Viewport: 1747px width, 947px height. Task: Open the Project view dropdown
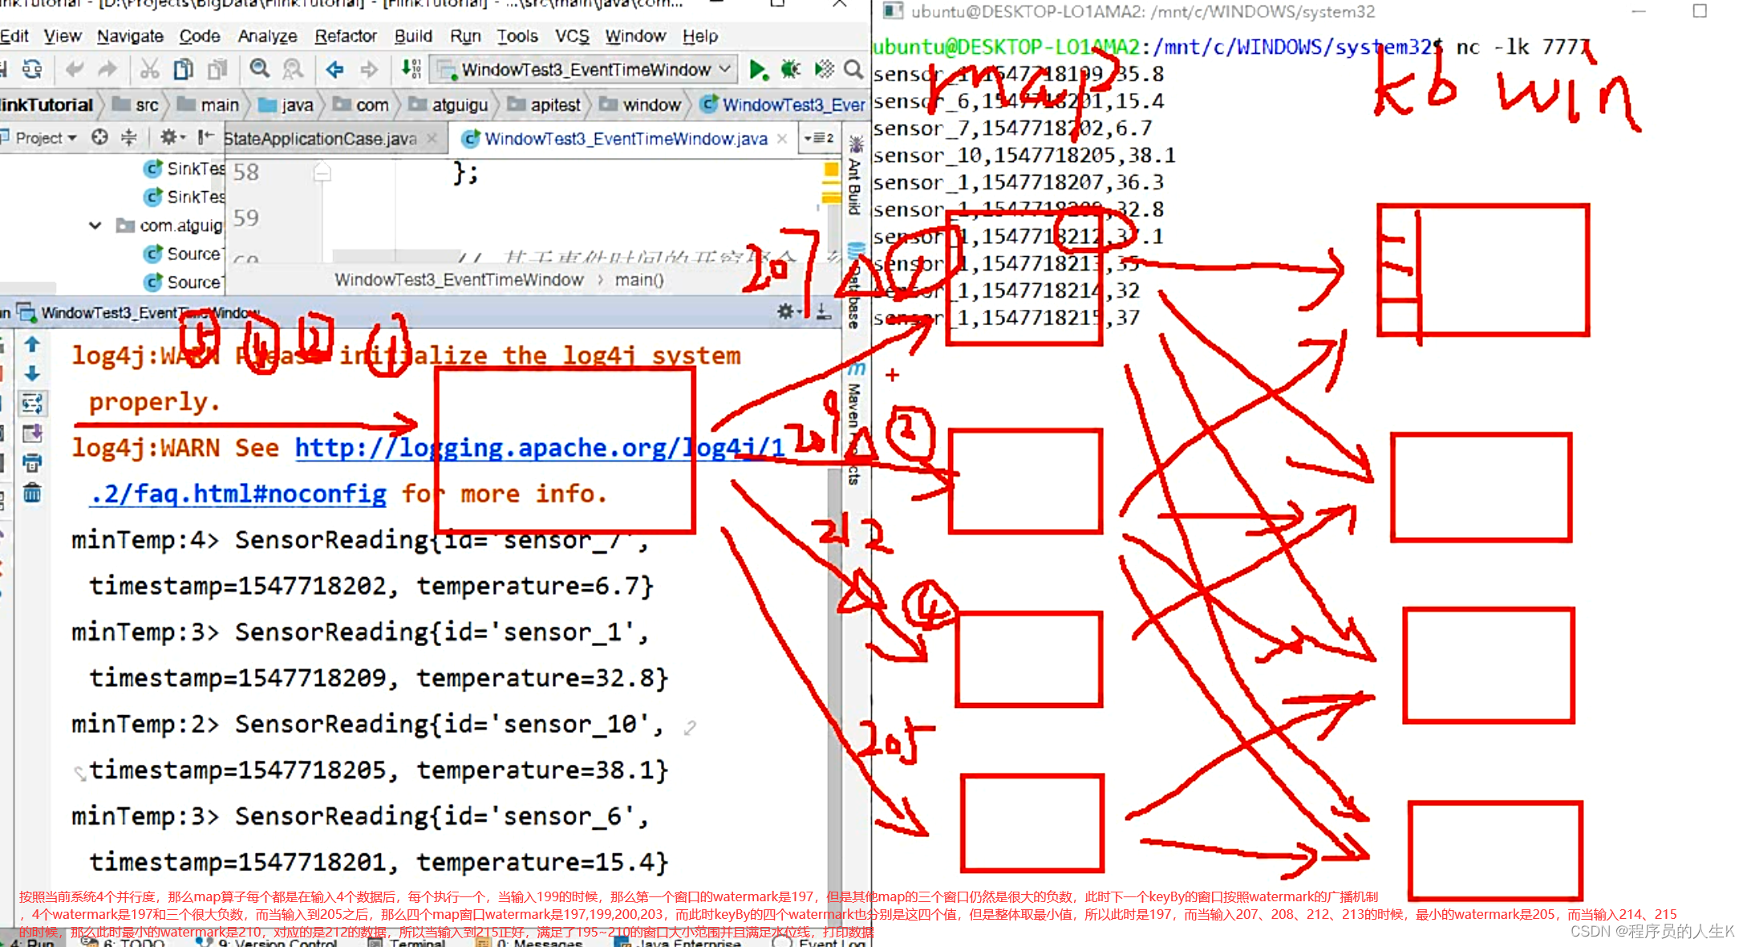(46, 138)
